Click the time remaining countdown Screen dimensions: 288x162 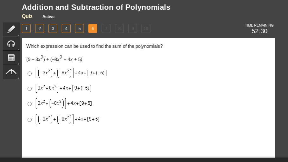point(259,31)
